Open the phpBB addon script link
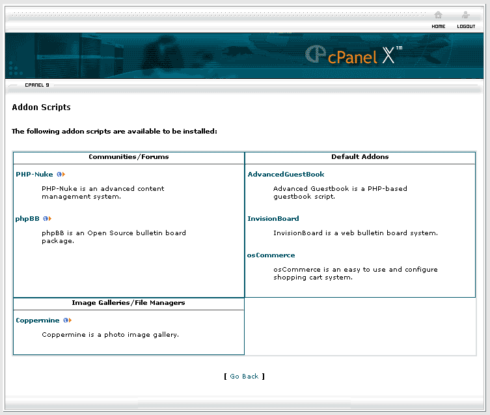The height and width of the screenshot is (415, 490). (x=27, y=219)
